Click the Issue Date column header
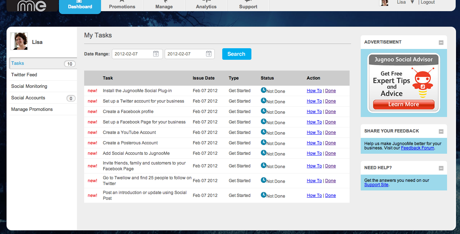Viewport: 460px width, 234px height. tap(204, 78)
